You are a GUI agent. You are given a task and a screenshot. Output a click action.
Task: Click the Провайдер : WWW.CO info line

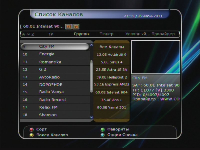pos(156,99)
